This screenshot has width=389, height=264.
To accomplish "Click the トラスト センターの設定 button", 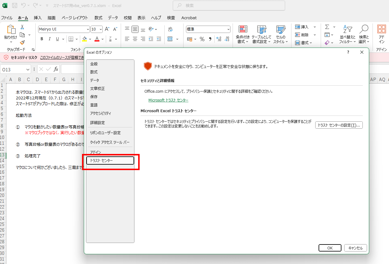I will click(x=339, y=125).
